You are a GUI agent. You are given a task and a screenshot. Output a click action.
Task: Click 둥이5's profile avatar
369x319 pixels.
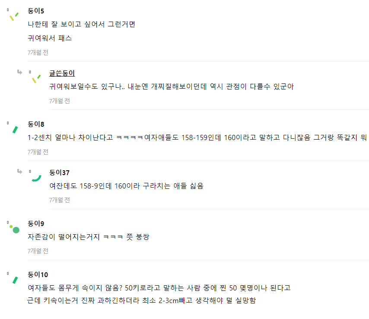pyautogui.click(x=14, y=16)
